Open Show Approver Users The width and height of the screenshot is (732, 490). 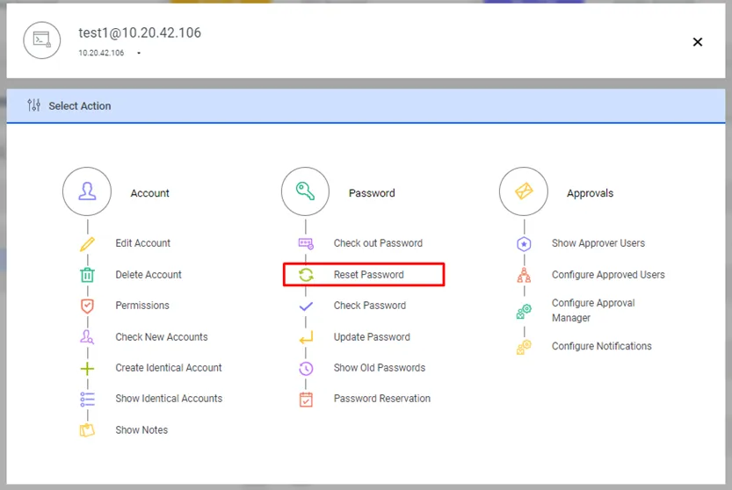(598, 243)
